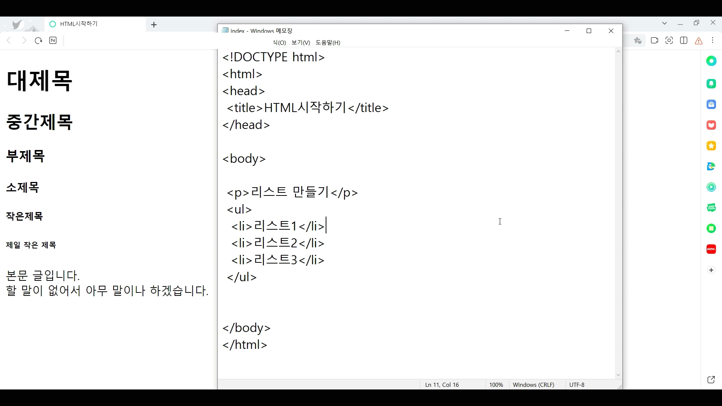The width and height of the screenshot is (722, 406).
Task: Open the 도움말(H) menu in Notepad
Action: [x=328, y=42]
